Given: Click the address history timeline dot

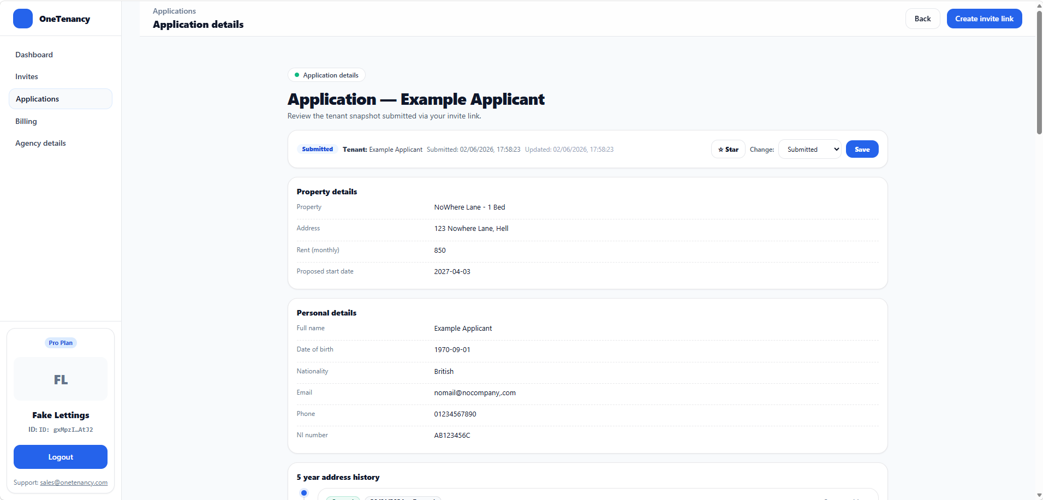Looking at the screenshot, I should pos(304,493).
